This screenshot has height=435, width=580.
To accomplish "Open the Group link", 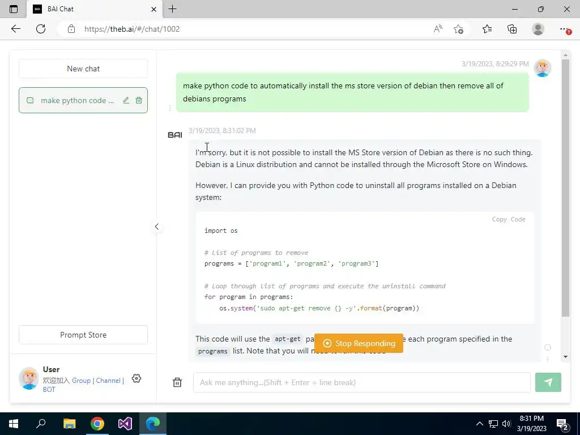I will (81, 380).
